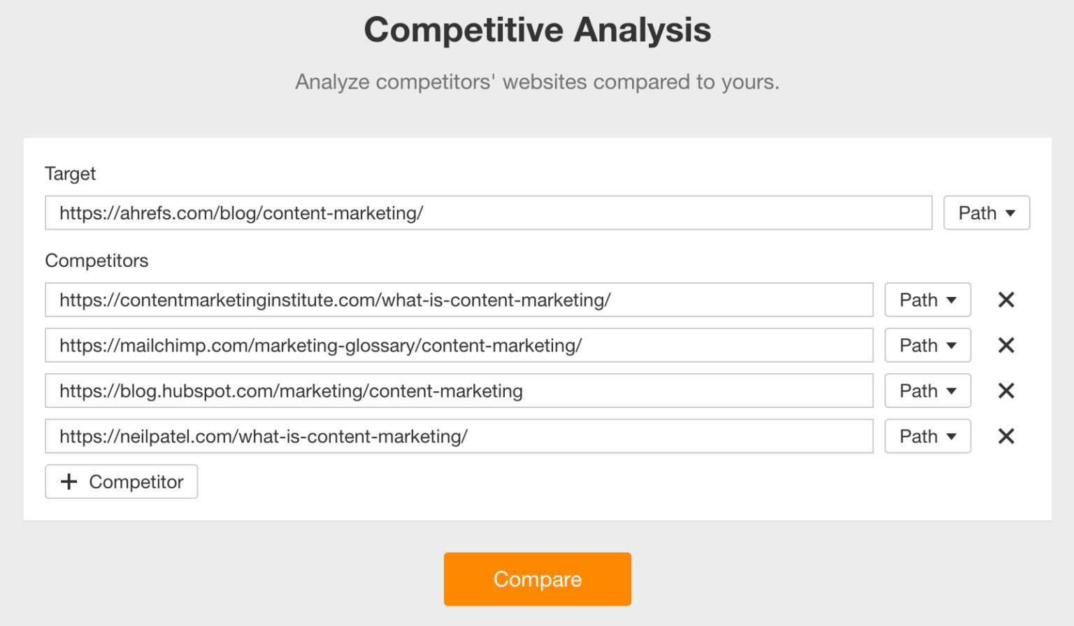Screen dimensions: 1074x626
Task: Click the contentmarketinginstitute.com URL field
Action: (459, 300)
